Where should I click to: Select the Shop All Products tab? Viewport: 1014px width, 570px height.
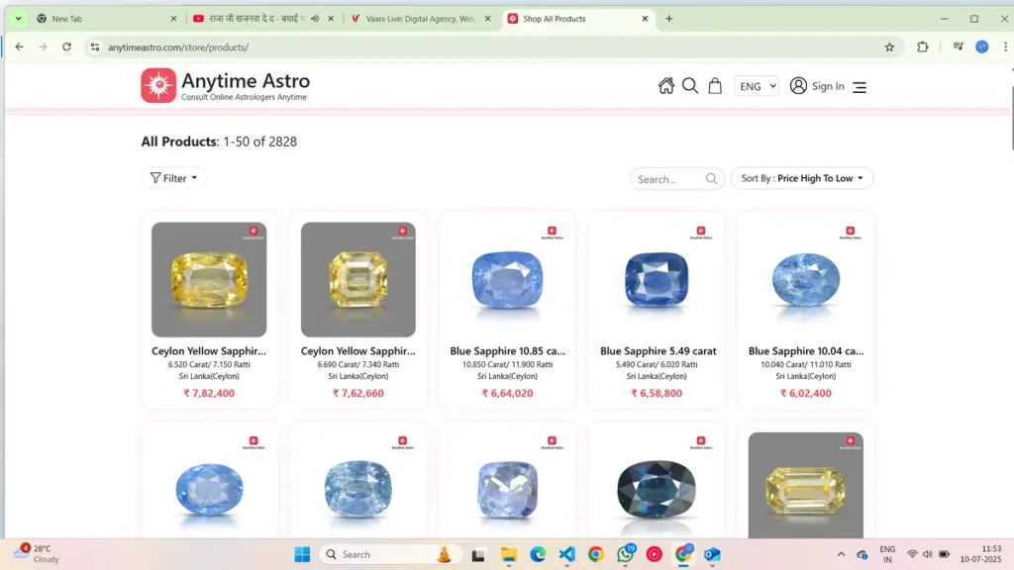click(577, 19)
